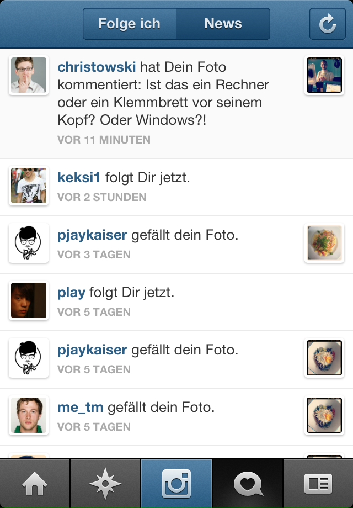Open christowski username link
This screenshot has height=508, width=353.
click(97, 67)
